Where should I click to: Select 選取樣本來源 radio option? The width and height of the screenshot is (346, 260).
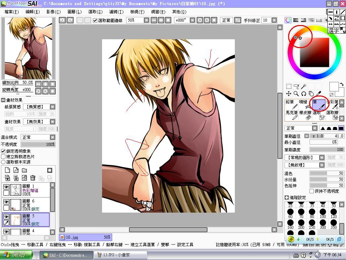(x=3, y=162)
